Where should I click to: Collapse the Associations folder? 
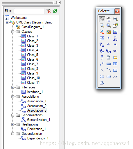point(12,97)
